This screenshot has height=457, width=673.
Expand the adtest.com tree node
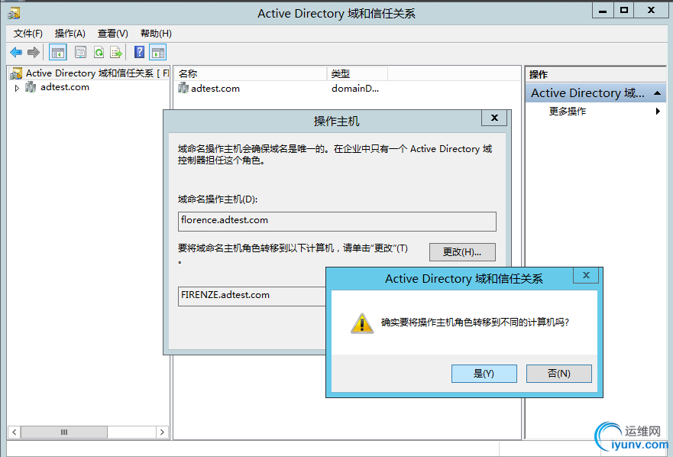[17, 88]
